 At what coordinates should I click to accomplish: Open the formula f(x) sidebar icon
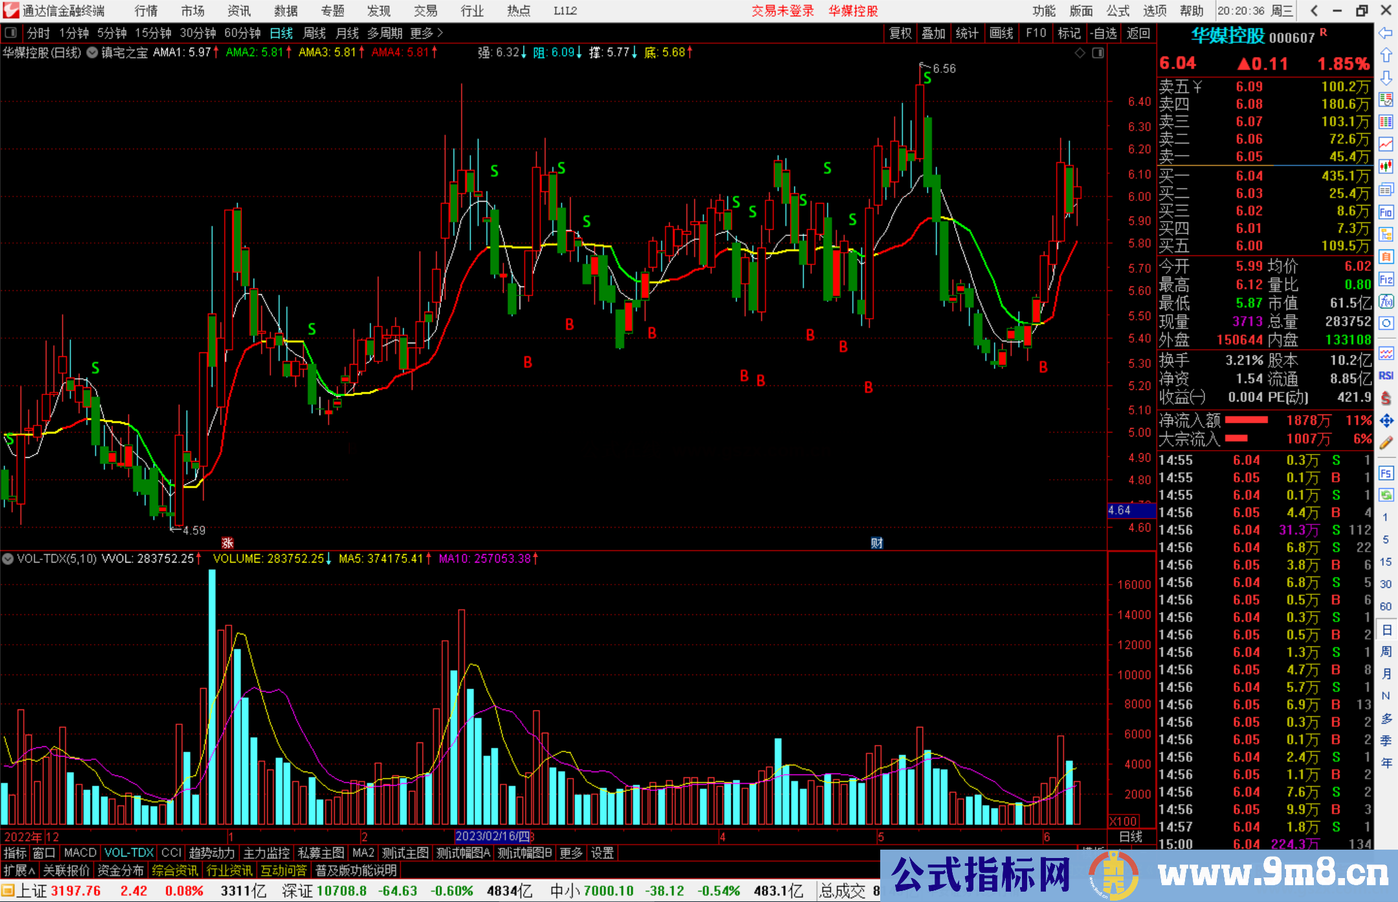pos(1386,301)
